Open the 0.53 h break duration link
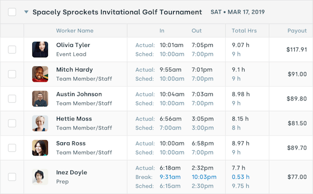The width and height of the screenshot is (313, 194). [240, 177]
